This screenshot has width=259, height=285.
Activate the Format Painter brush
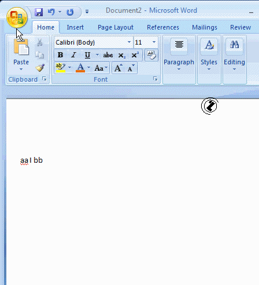coord(40,68)
